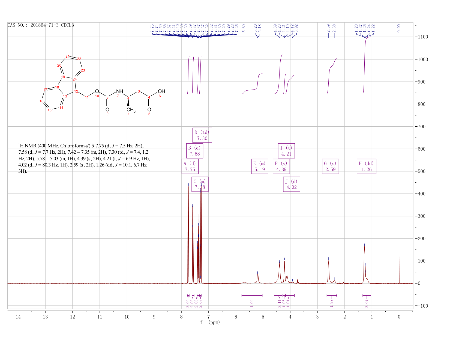Select multiplet box H (dd) 1.26

click(367, 166)
